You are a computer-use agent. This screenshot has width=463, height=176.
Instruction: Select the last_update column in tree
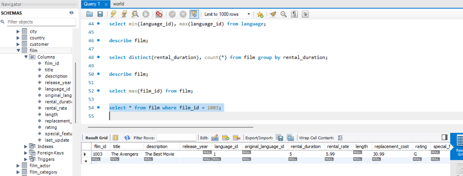[x=57, y=140]
